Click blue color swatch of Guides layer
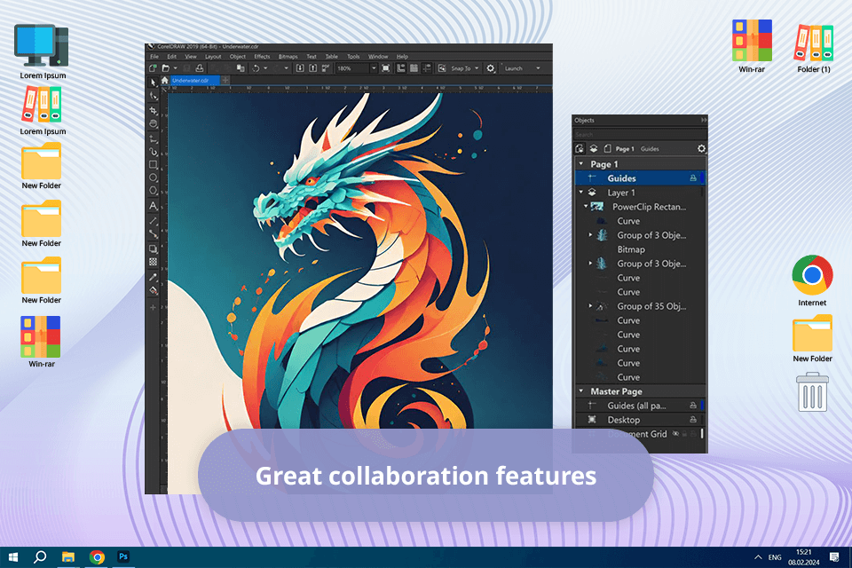 [x=703, y=177]
